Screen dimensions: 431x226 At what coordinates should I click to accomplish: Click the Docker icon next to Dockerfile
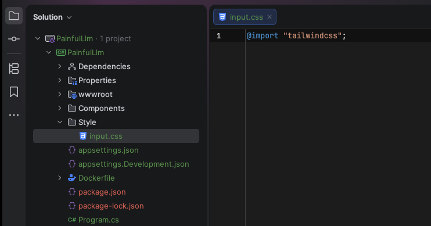pos(72,178)
